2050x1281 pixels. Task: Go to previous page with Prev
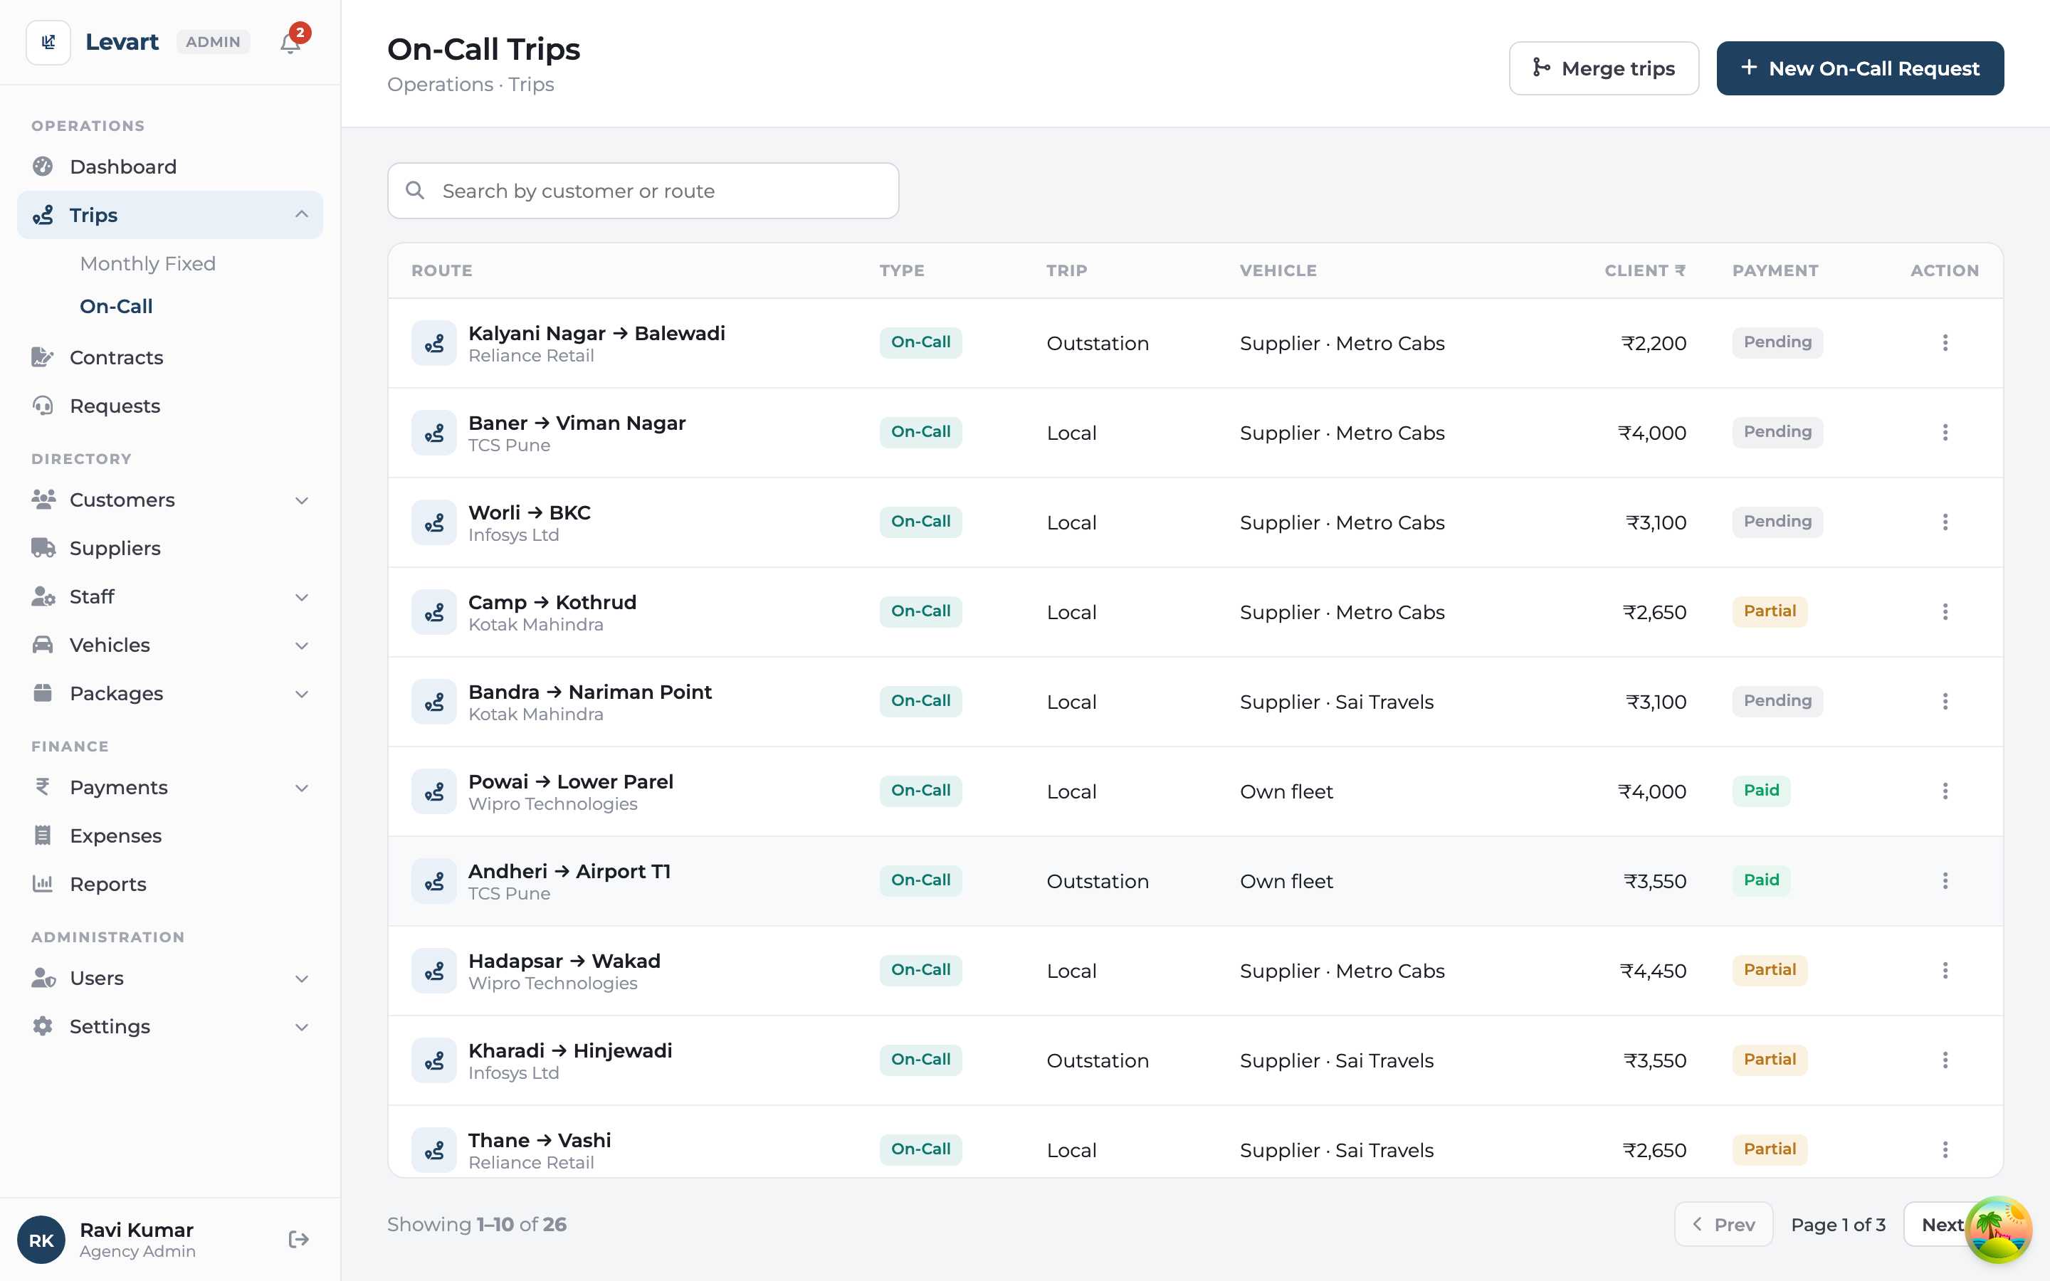pyautogui.click(x=1723, y=1224)
